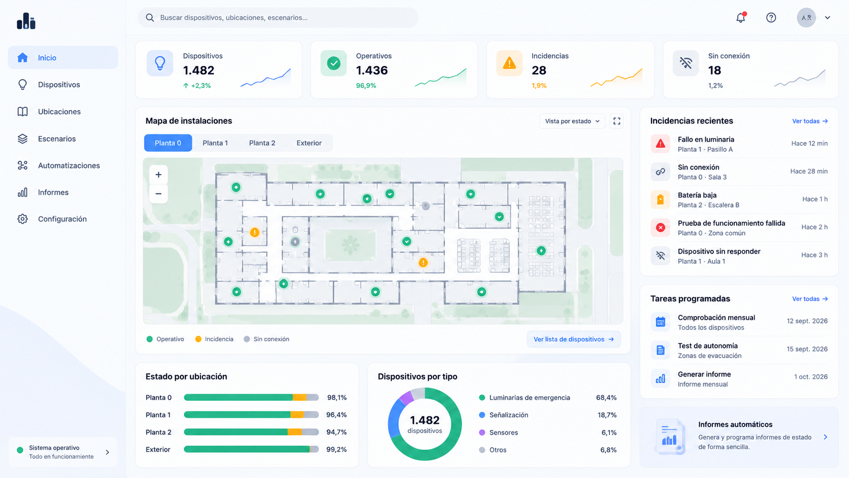Zoom in on the map
The width and height of the screenshot is (849, 478).
tap(158, 175)
